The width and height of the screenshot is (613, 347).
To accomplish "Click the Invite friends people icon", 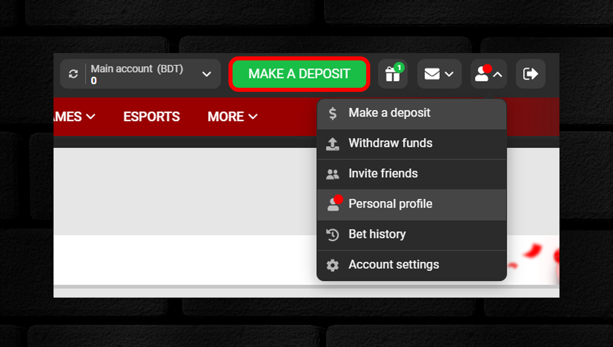I will coord(333,174).
